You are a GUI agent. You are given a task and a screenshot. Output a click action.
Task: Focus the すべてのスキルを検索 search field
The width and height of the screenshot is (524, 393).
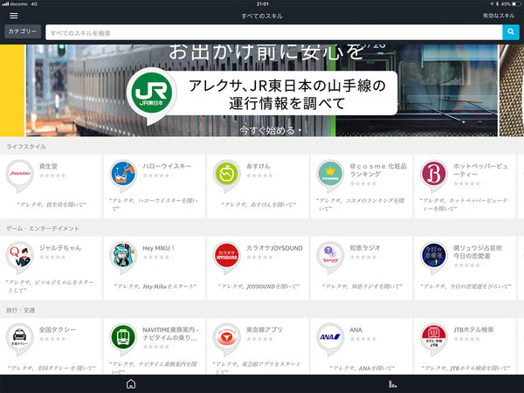point(273,32)
